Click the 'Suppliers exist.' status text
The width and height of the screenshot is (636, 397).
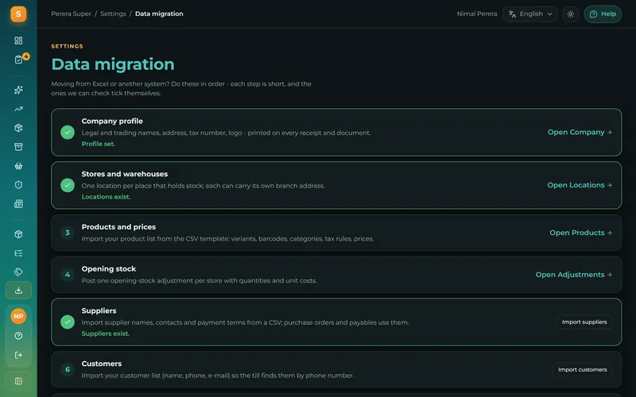click(x=106, y=333)
